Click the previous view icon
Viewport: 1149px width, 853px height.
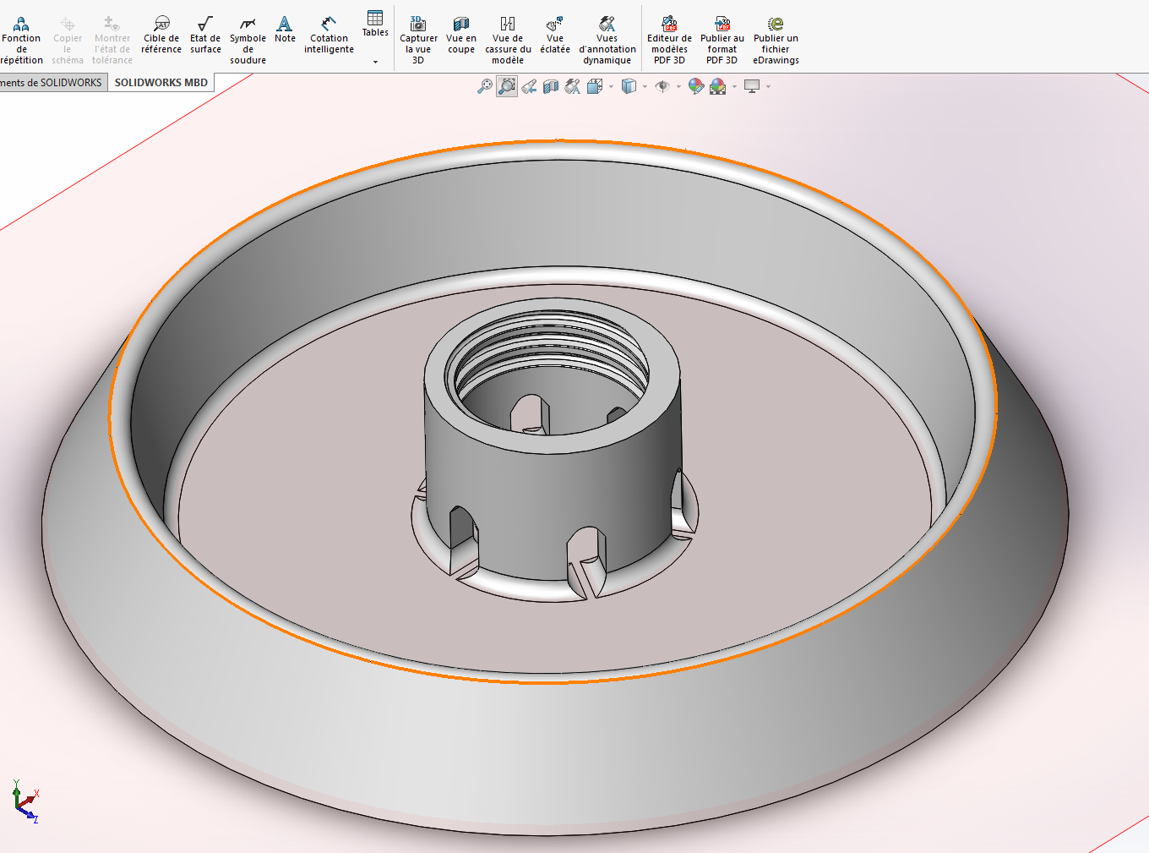click(x=529, y=86)
